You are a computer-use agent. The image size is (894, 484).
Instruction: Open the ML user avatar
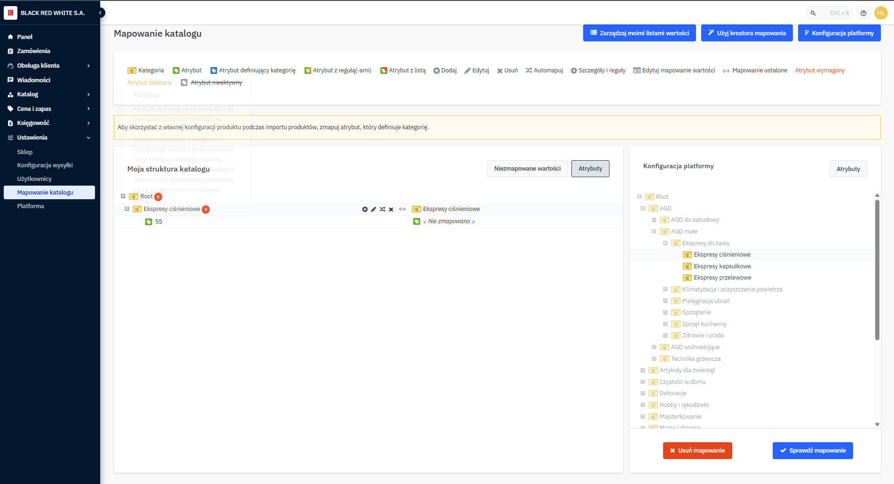[x=881, y=13]
